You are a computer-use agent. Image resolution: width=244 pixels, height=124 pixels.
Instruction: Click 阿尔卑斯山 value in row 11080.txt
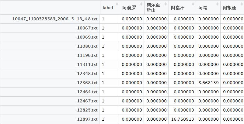coord(156,46)
